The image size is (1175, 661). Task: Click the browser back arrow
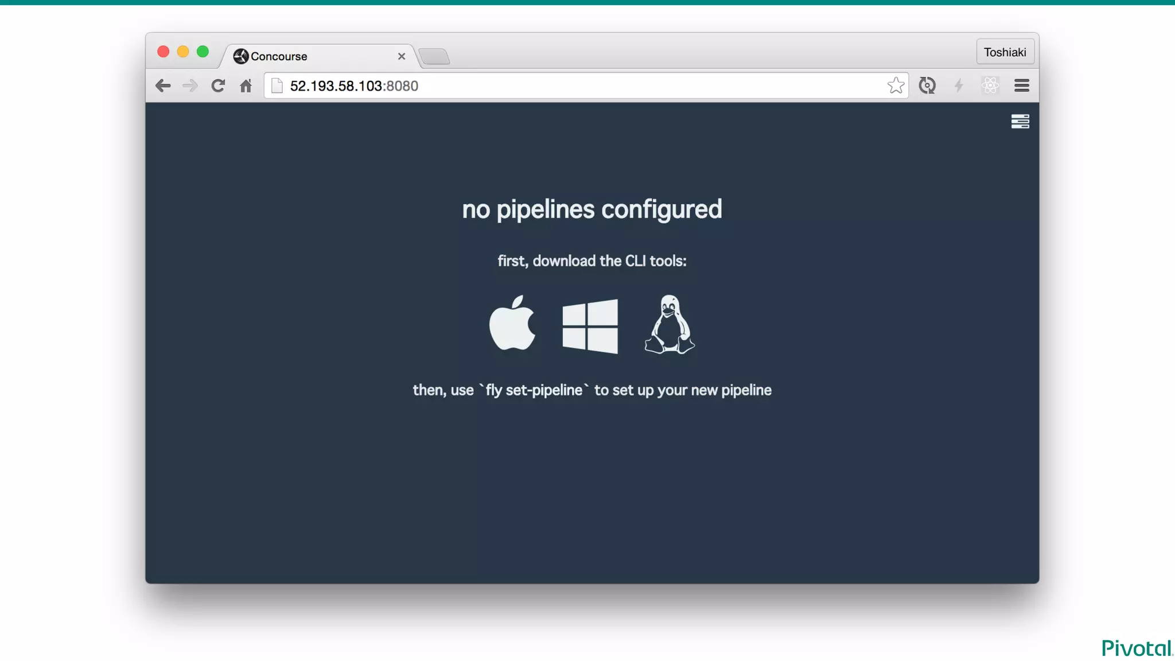163,86
